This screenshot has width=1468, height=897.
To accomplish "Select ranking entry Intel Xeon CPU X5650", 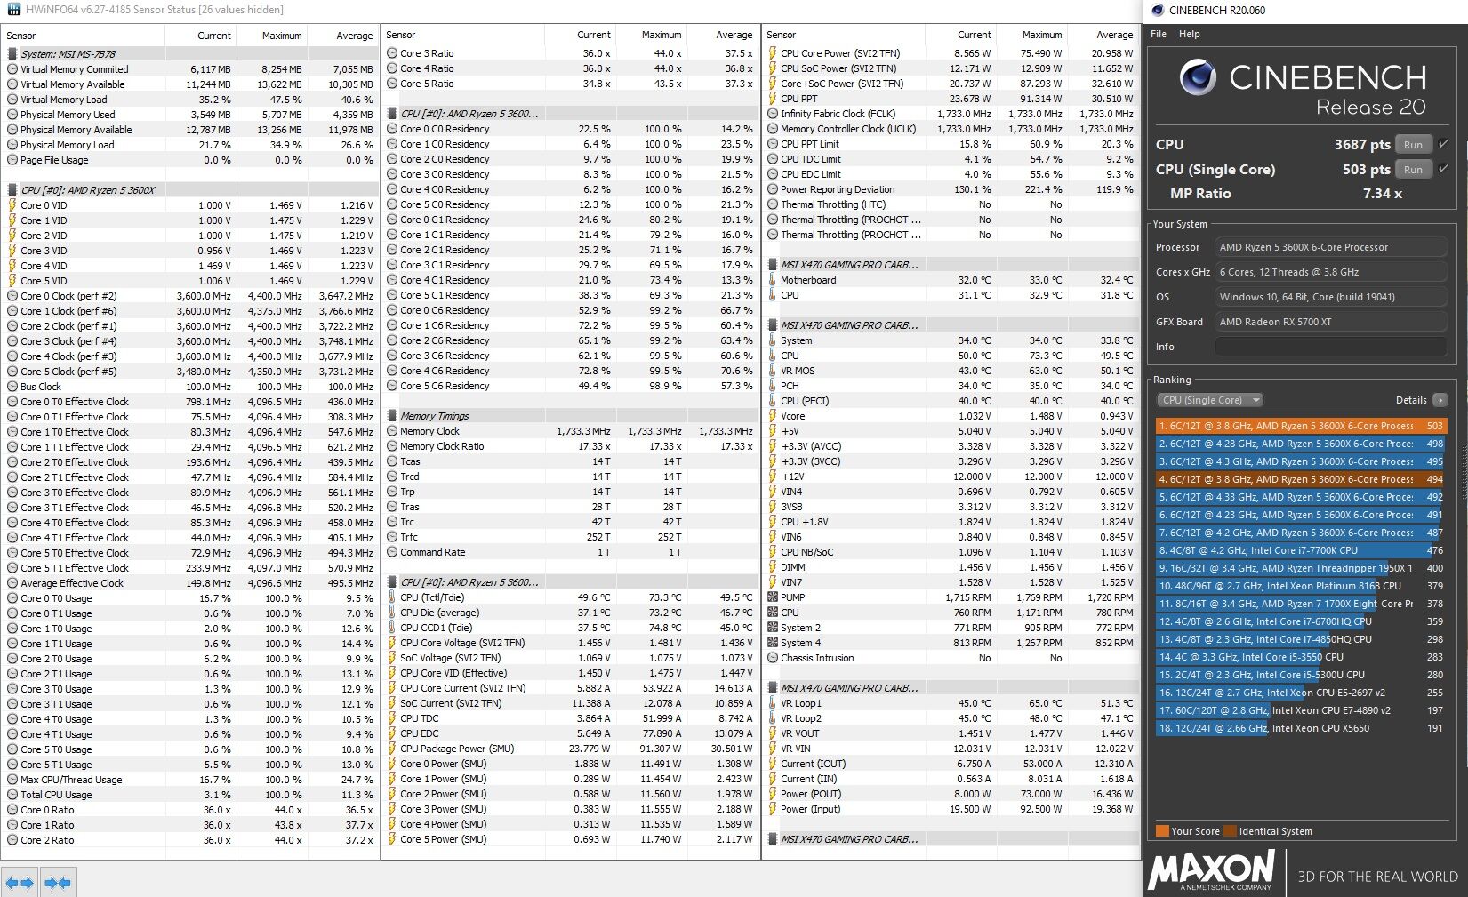I will (1301, 728).
